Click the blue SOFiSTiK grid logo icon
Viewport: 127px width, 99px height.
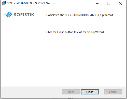(8, 15)
